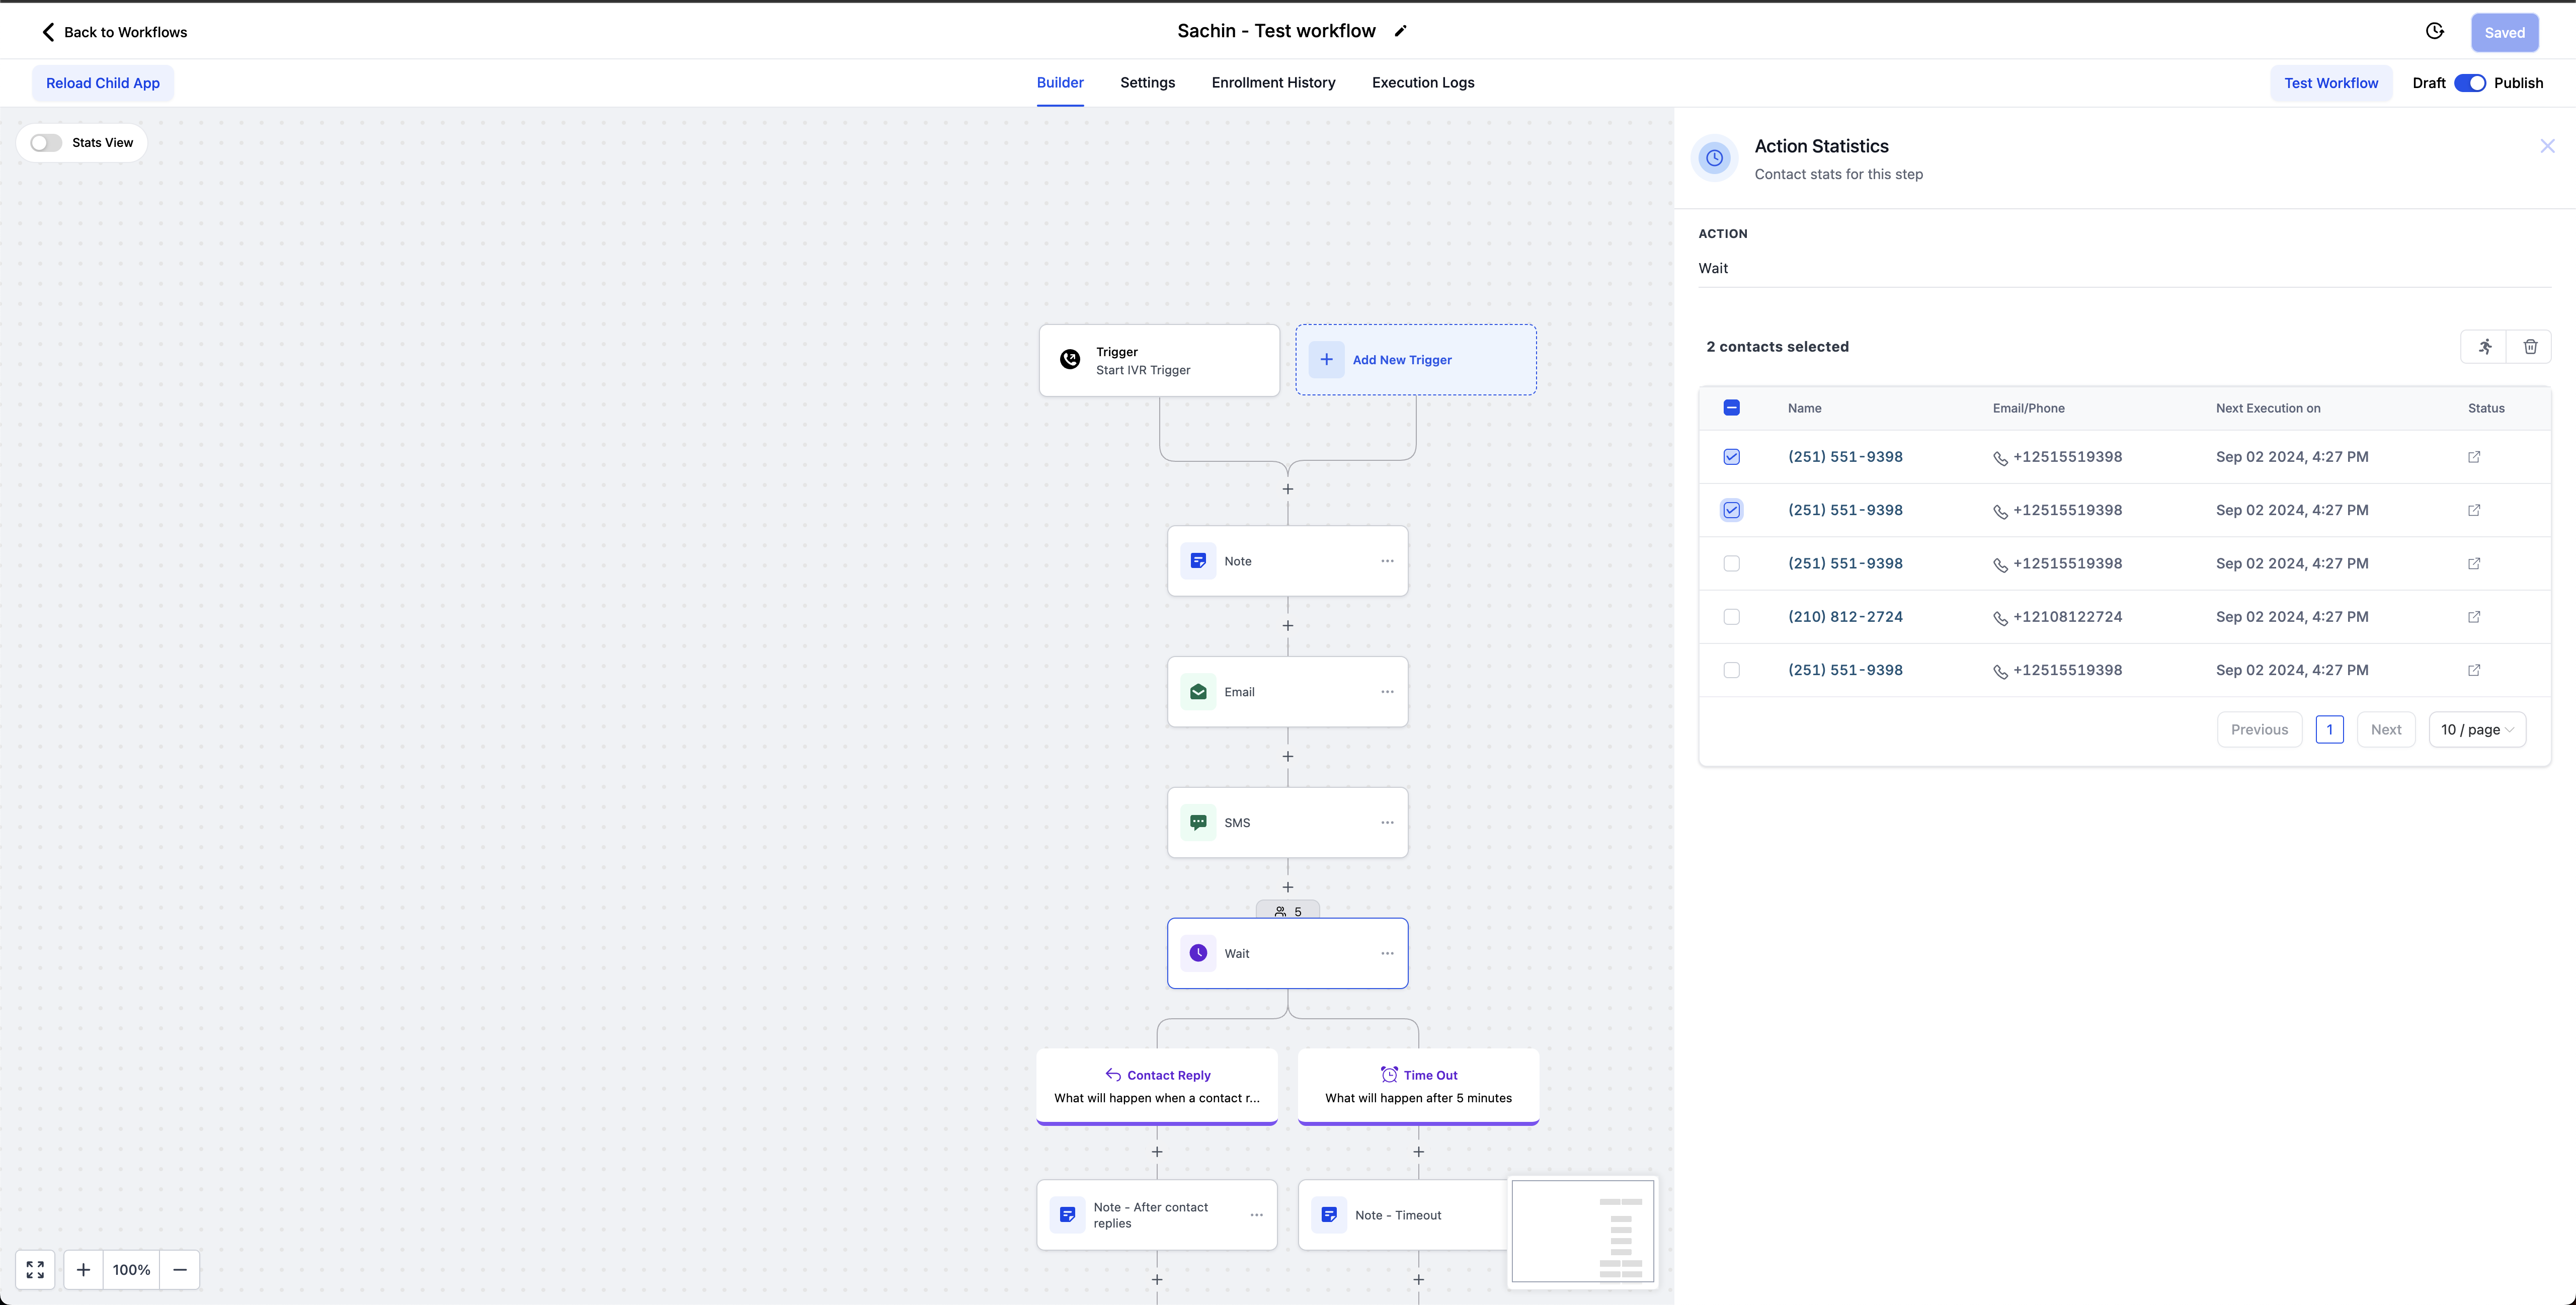Image resolution: width=2576 pixels, height=1305 pixels.
Task: Check the box for (210) 812-2724 contact
Action: pos(1731,617)
